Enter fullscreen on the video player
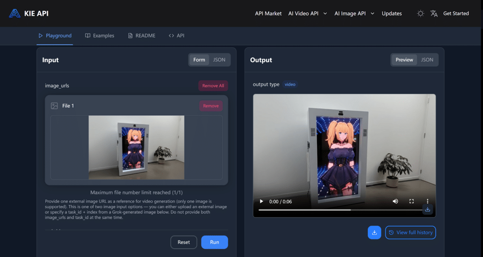The width and height of the screenshot is (483, 257). [411, 201]
